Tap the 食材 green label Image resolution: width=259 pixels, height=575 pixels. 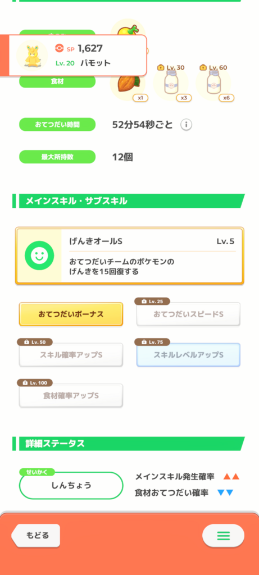pyautogui.click(x=57, y=82)
